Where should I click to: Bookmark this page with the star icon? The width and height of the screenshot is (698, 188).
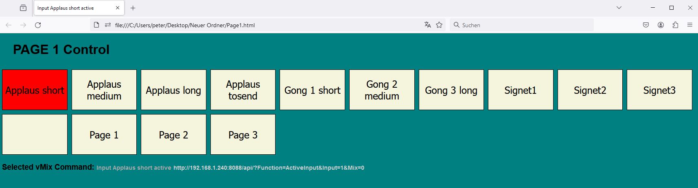439,25
